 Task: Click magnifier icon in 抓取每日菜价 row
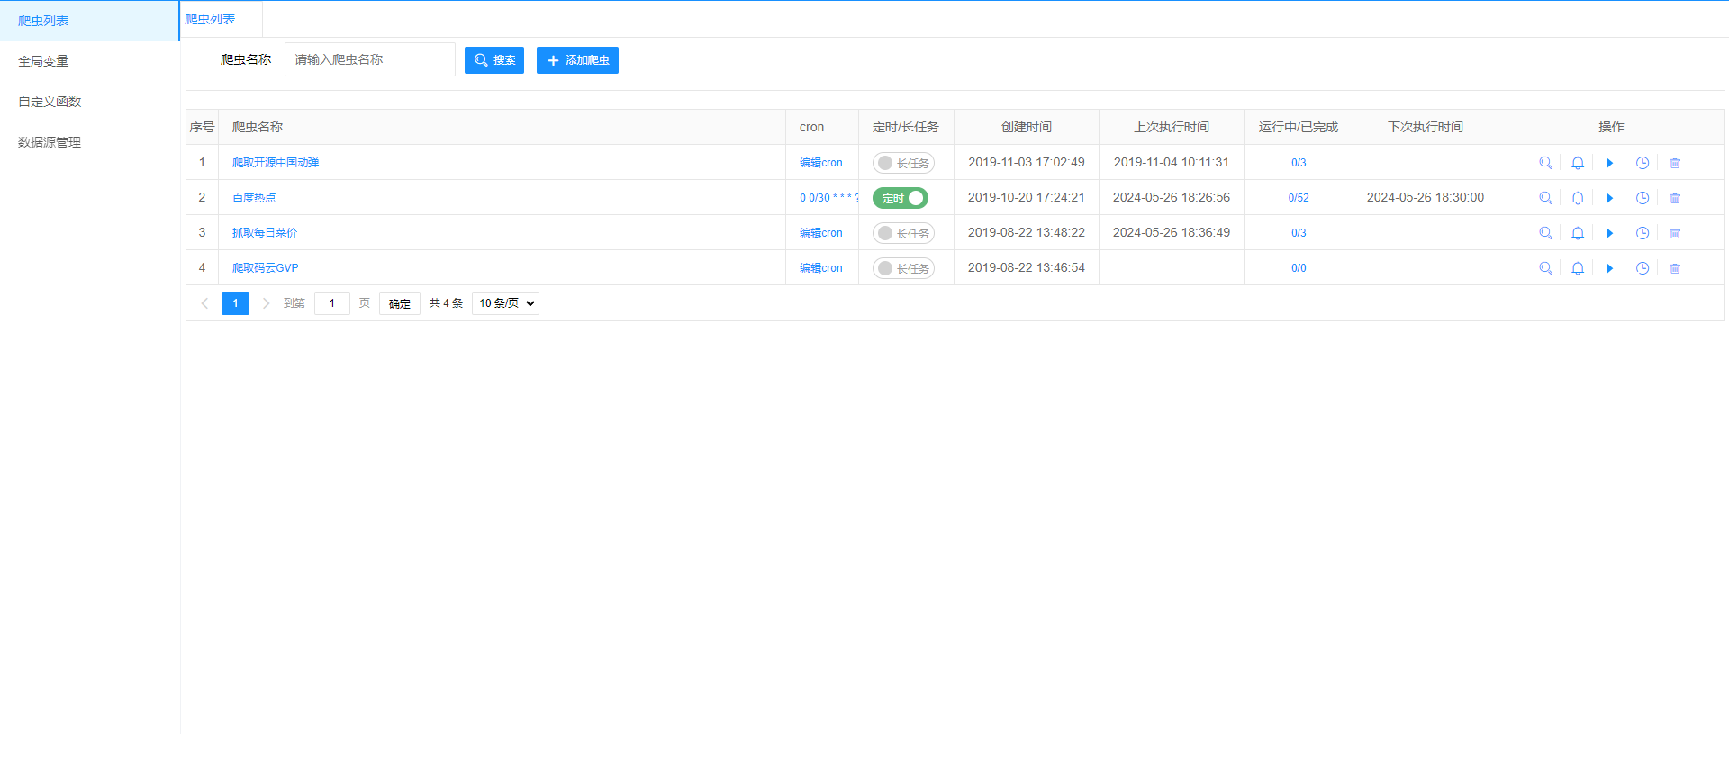(x=1545, y=233)
